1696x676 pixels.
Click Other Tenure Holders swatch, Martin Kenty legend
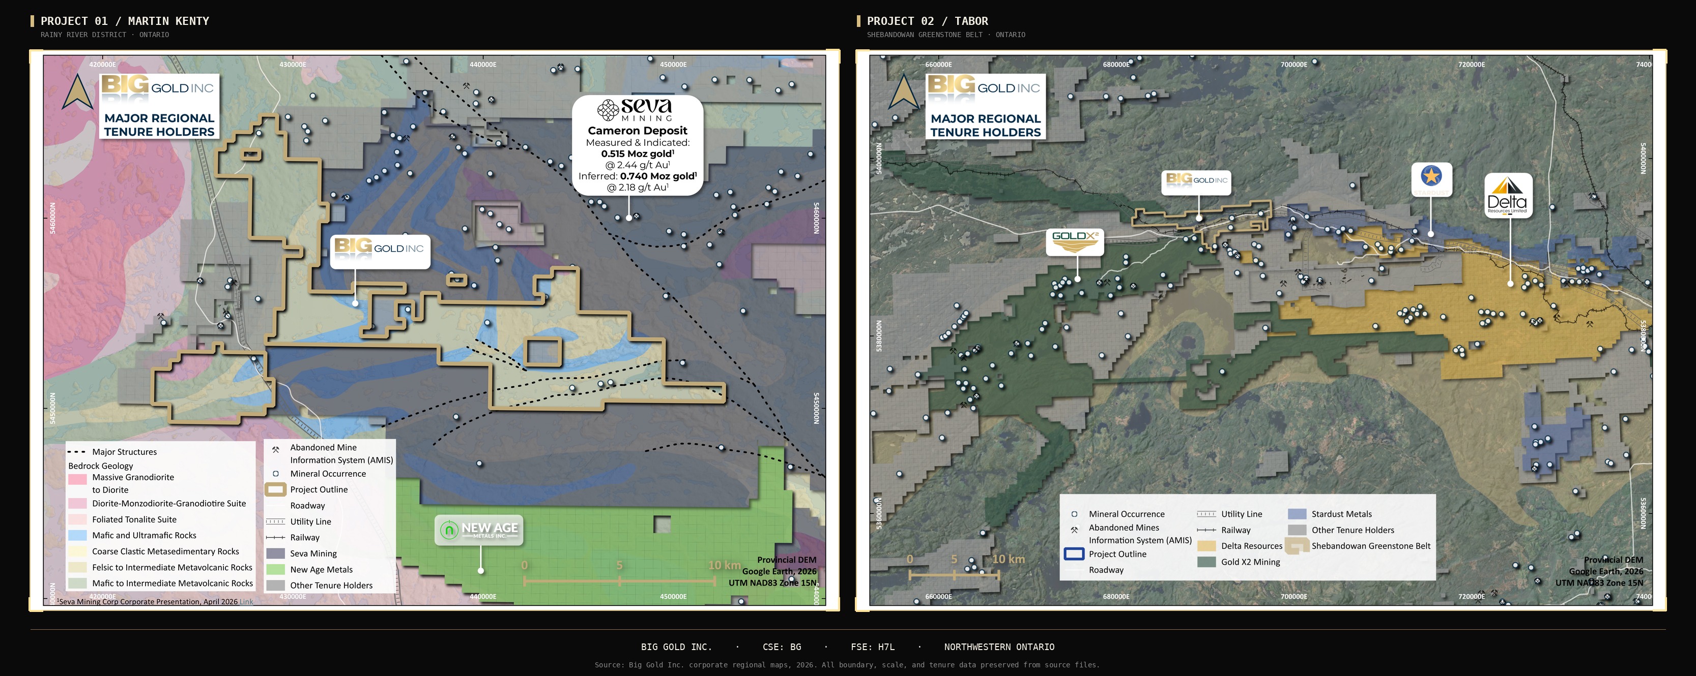[x=275, y=585]
